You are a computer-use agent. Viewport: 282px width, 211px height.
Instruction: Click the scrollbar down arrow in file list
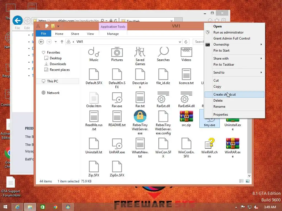249,176
